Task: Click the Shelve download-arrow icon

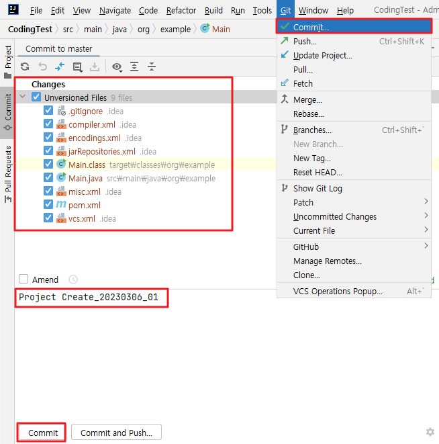Action: pyautogui.click(x=95, y=66)
